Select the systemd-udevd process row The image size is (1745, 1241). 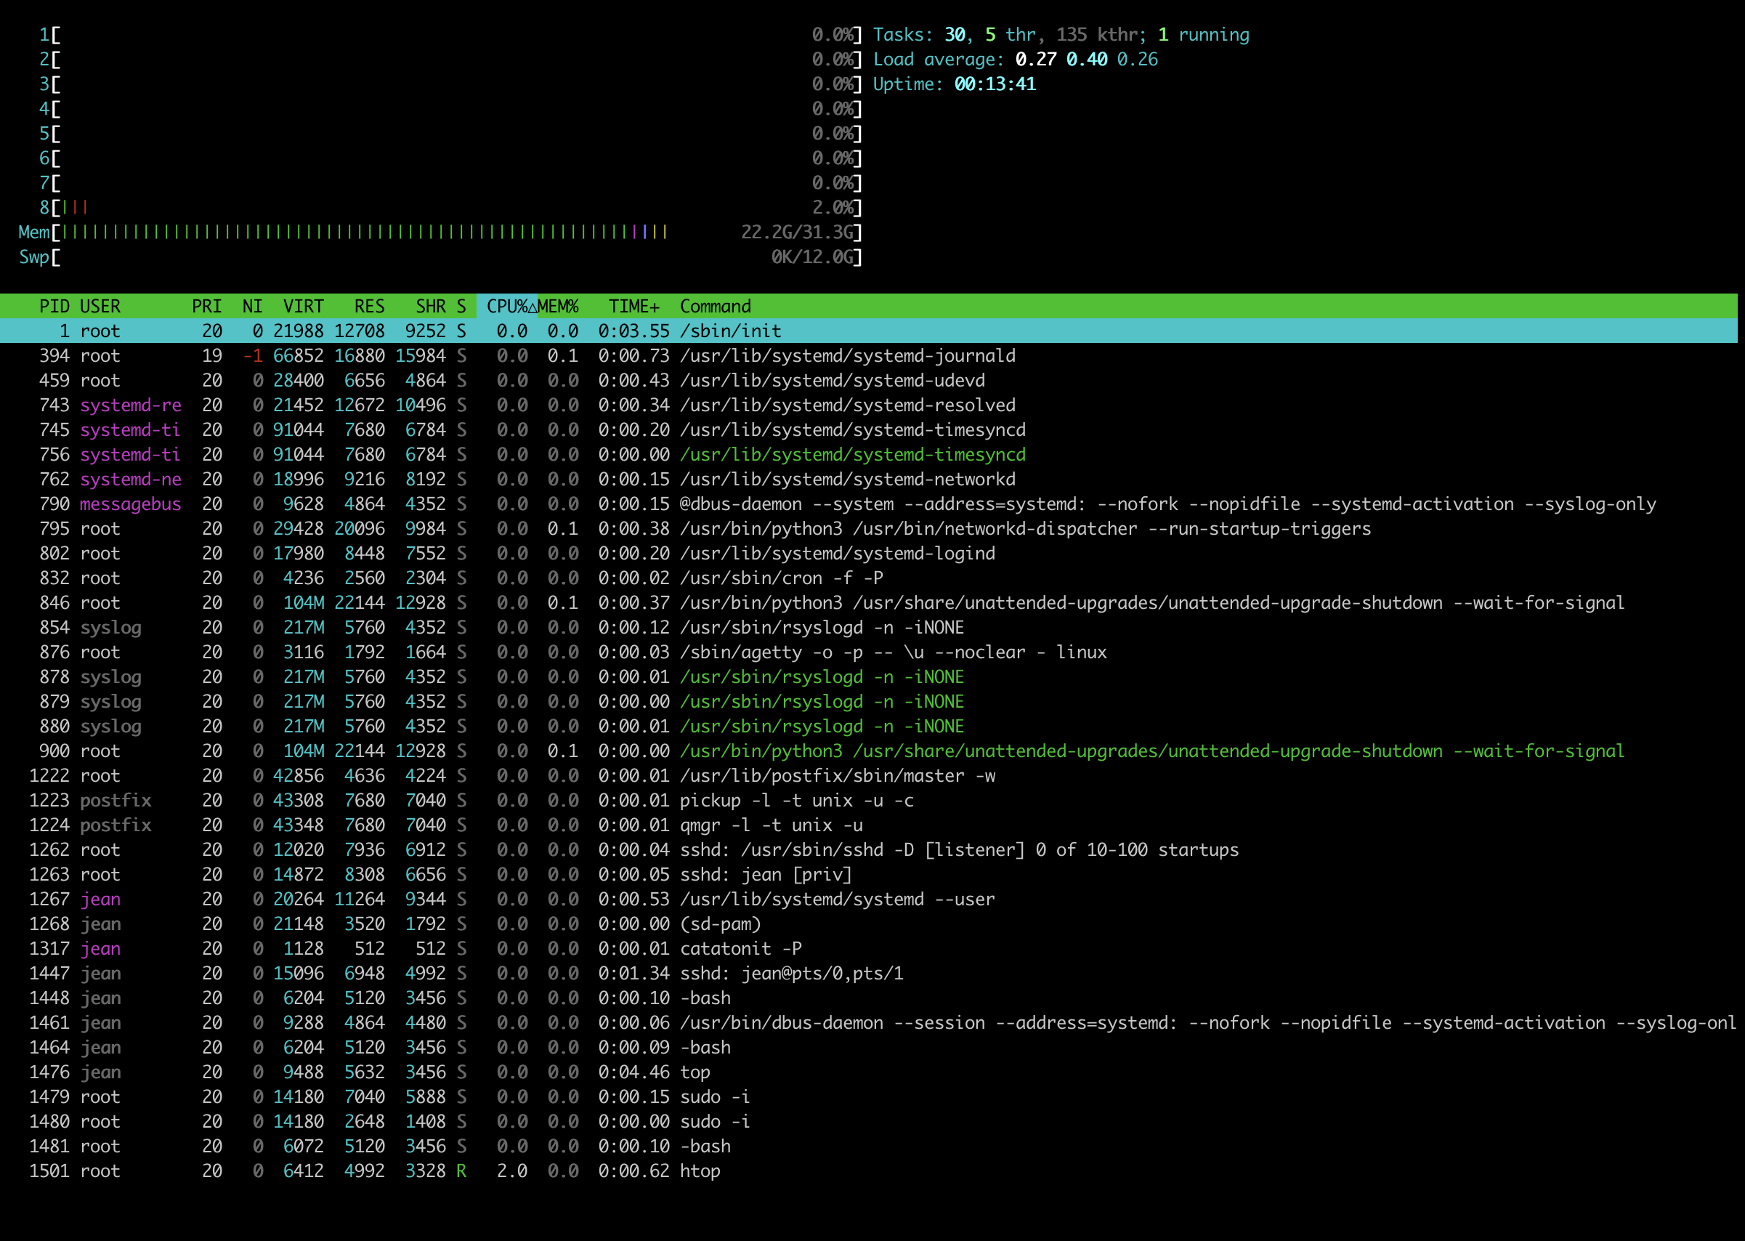click(x=869, y=381)
